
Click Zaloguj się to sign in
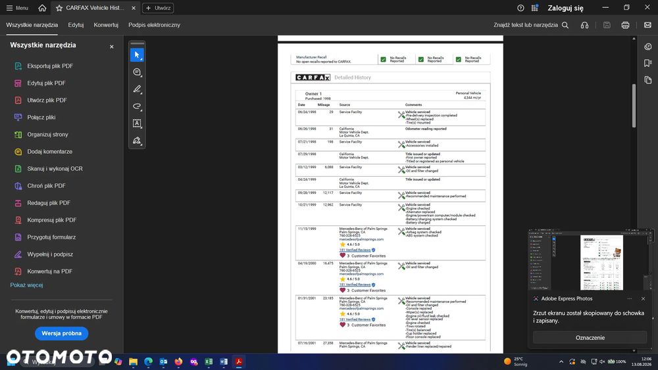[565, 8]
